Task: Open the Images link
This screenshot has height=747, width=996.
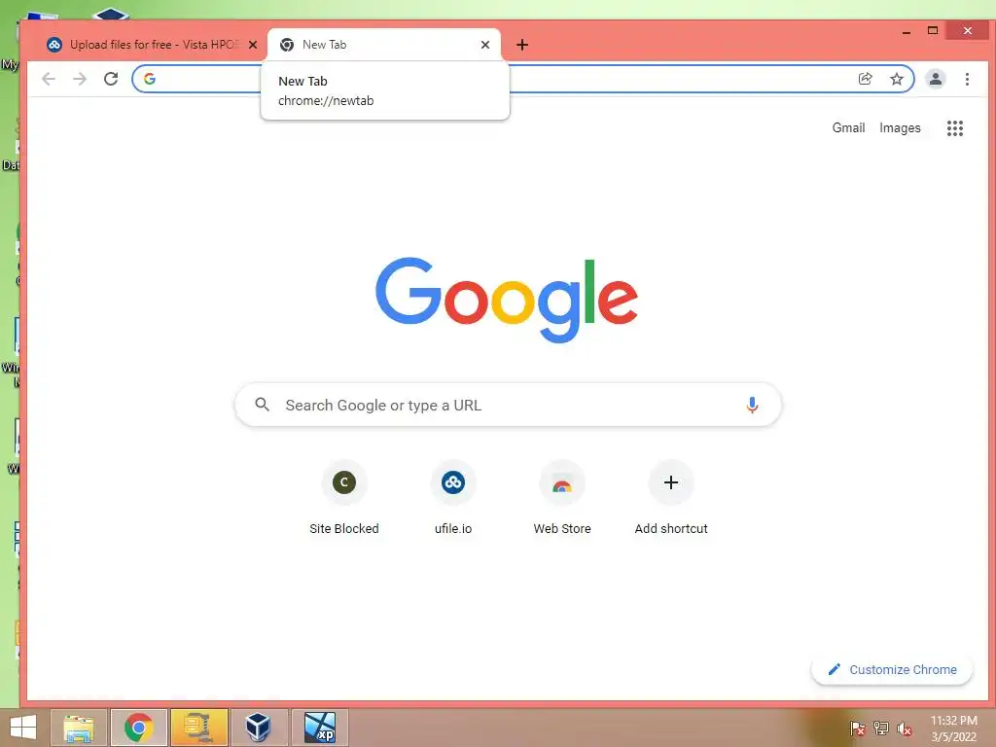Action: tap(900, 127)
